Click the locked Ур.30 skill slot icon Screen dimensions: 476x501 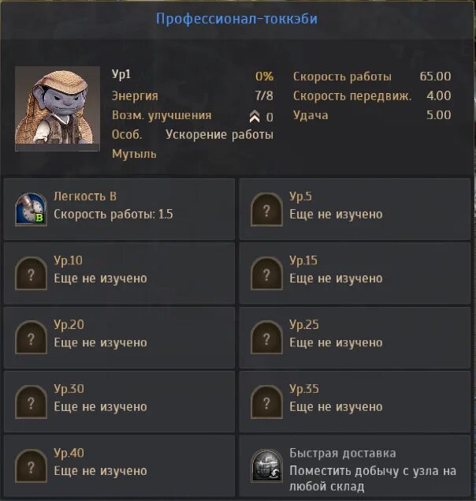(31, 402)
